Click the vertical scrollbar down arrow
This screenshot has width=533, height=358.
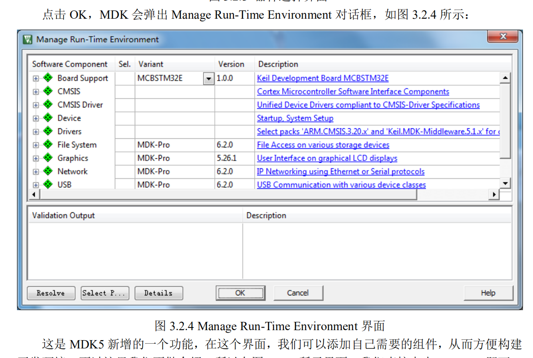505,184
